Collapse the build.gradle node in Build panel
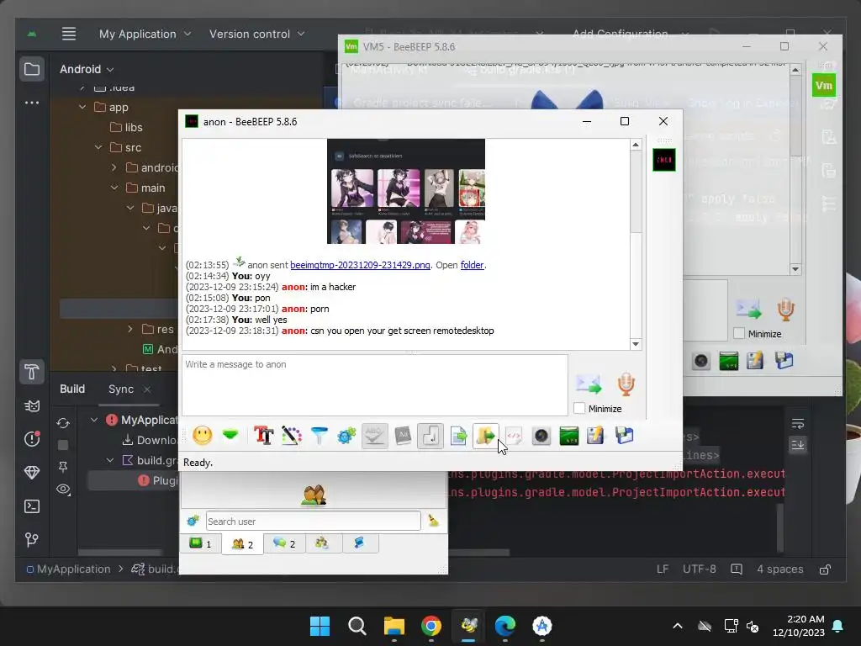 point(110,460)
